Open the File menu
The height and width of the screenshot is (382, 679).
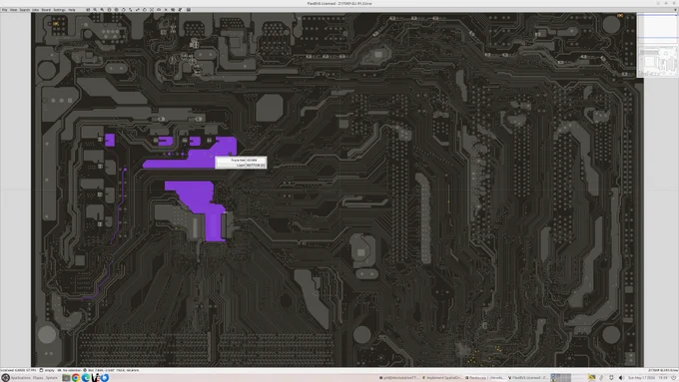(x=4, y=10)
